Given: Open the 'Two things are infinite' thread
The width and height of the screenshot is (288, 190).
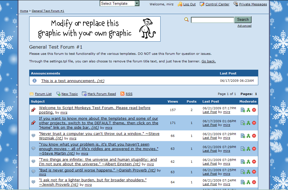Looking at the screenshot, I should point(98,162).
